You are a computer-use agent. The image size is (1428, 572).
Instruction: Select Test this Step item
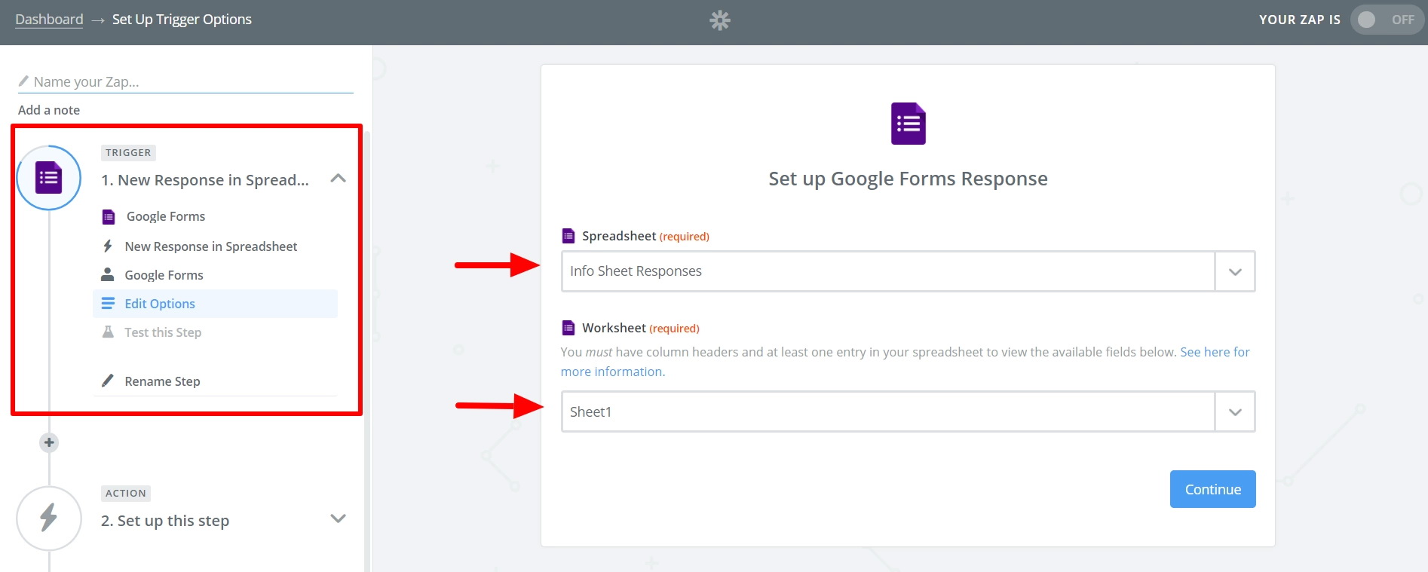point(163,332)
